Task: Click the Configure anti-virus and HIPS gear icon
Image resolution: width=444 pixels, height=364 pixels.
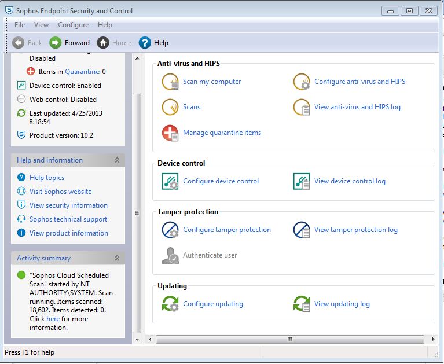Action: tap(302, 82)
